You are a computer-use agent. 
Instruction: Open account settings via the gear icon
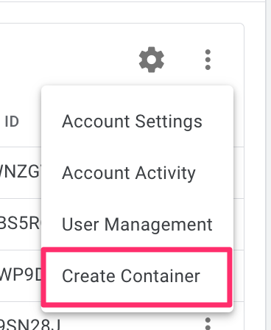click(x=152, y=60)
